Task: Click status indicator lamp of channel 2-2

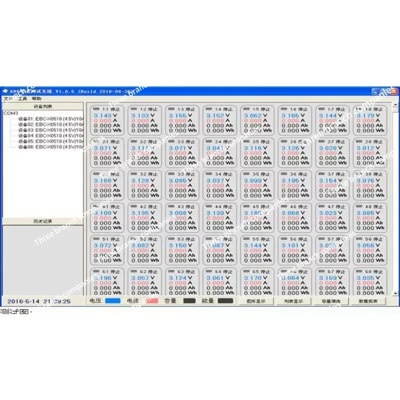Action: [x=133, y=141]
